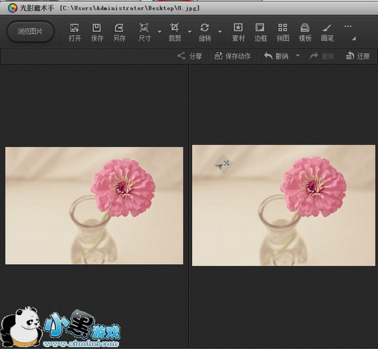378x349 pixels.
Task: Save the image using the 保存 icon
Action: coord(97,32)
